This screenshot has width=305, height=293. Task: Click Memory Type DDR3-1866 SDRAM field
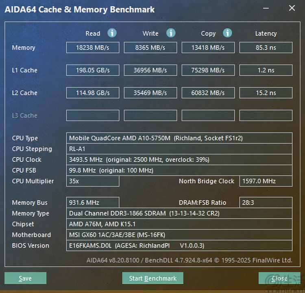179,213
